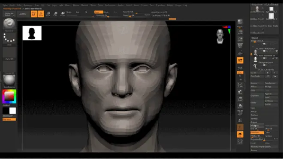
Task: Click the Projection Master button
Action: [9, 14]
